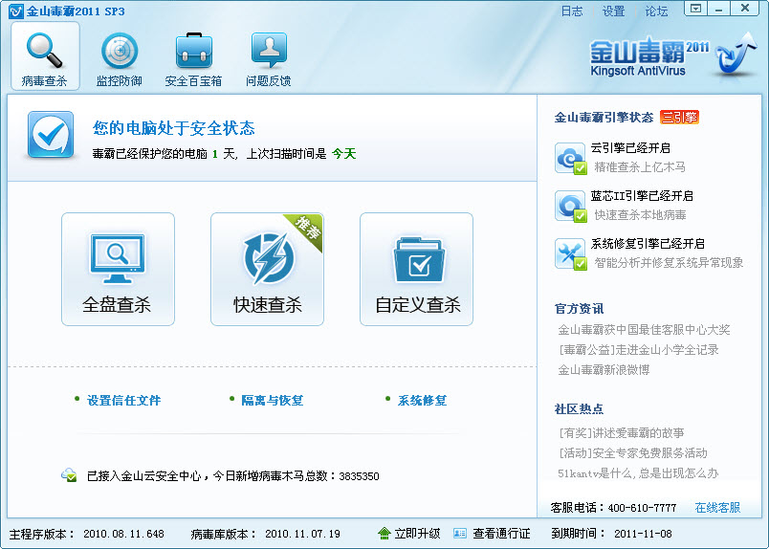Click the customer service phone 400-610-7777

(x=642, y=508)
